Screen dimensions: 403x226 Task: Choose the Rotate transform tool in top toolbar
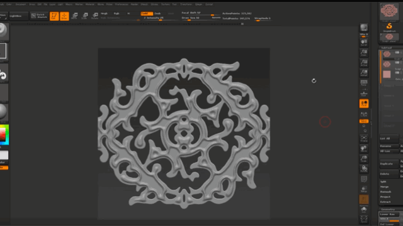[95, 16]
